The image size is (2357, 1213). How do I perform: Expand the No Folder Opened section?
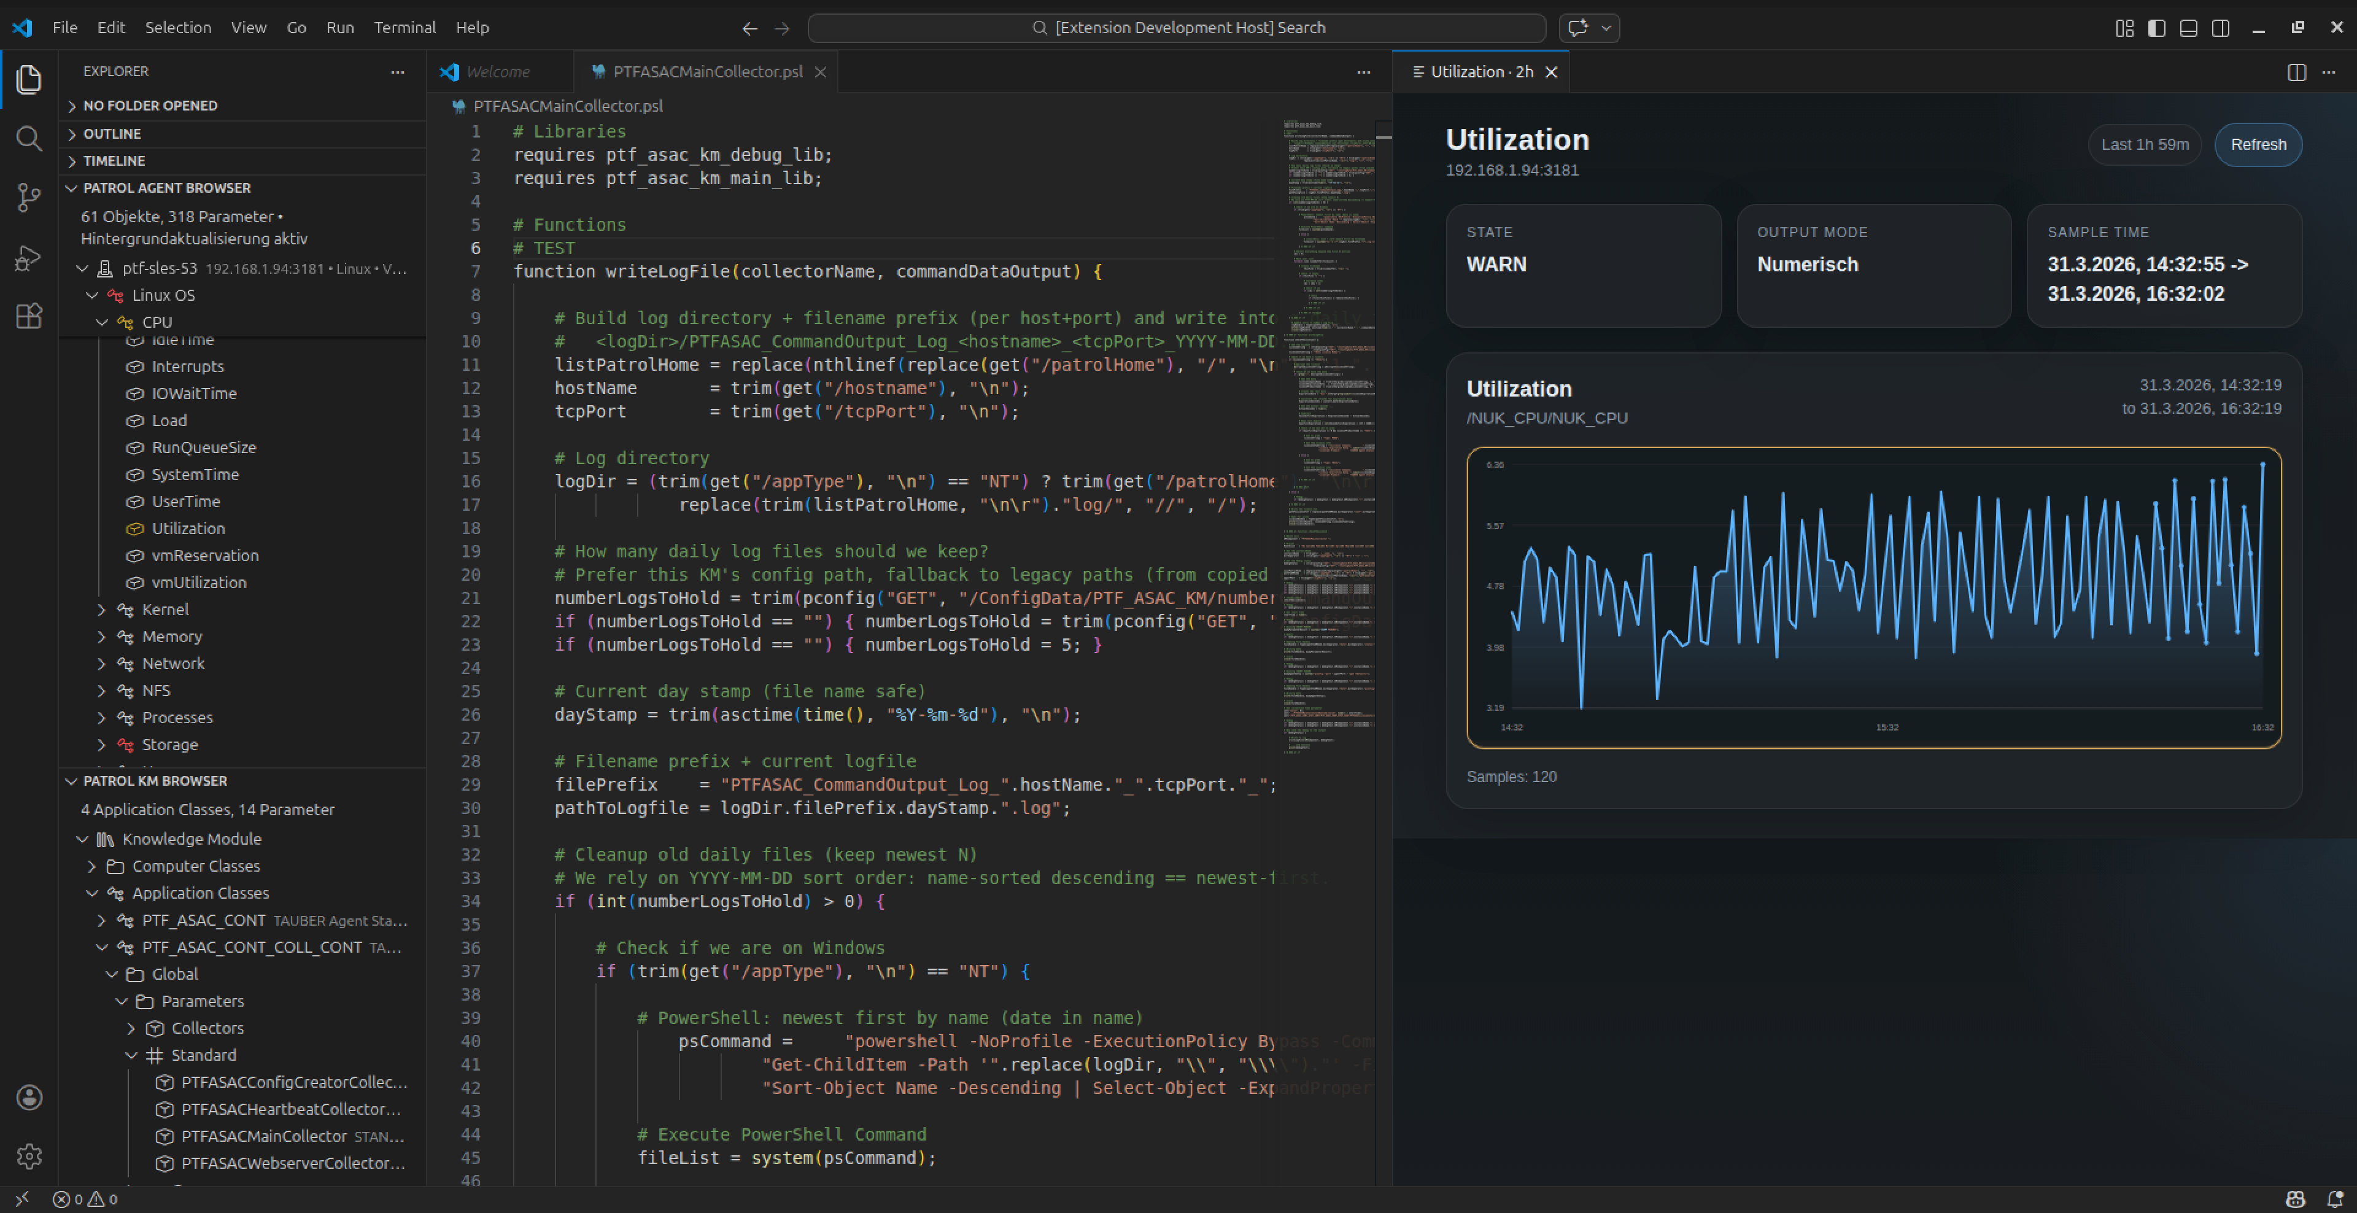pyautogui.click(x=242, y=106)
